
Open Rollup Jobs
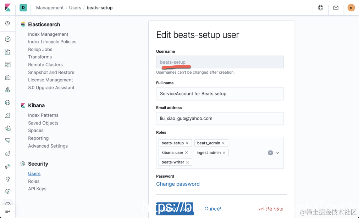pos(40,49)
